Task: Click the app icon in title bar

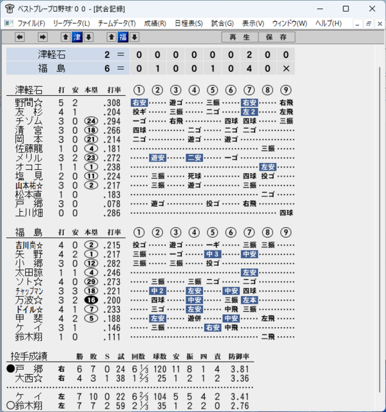Action: click(x=10, y=8)
